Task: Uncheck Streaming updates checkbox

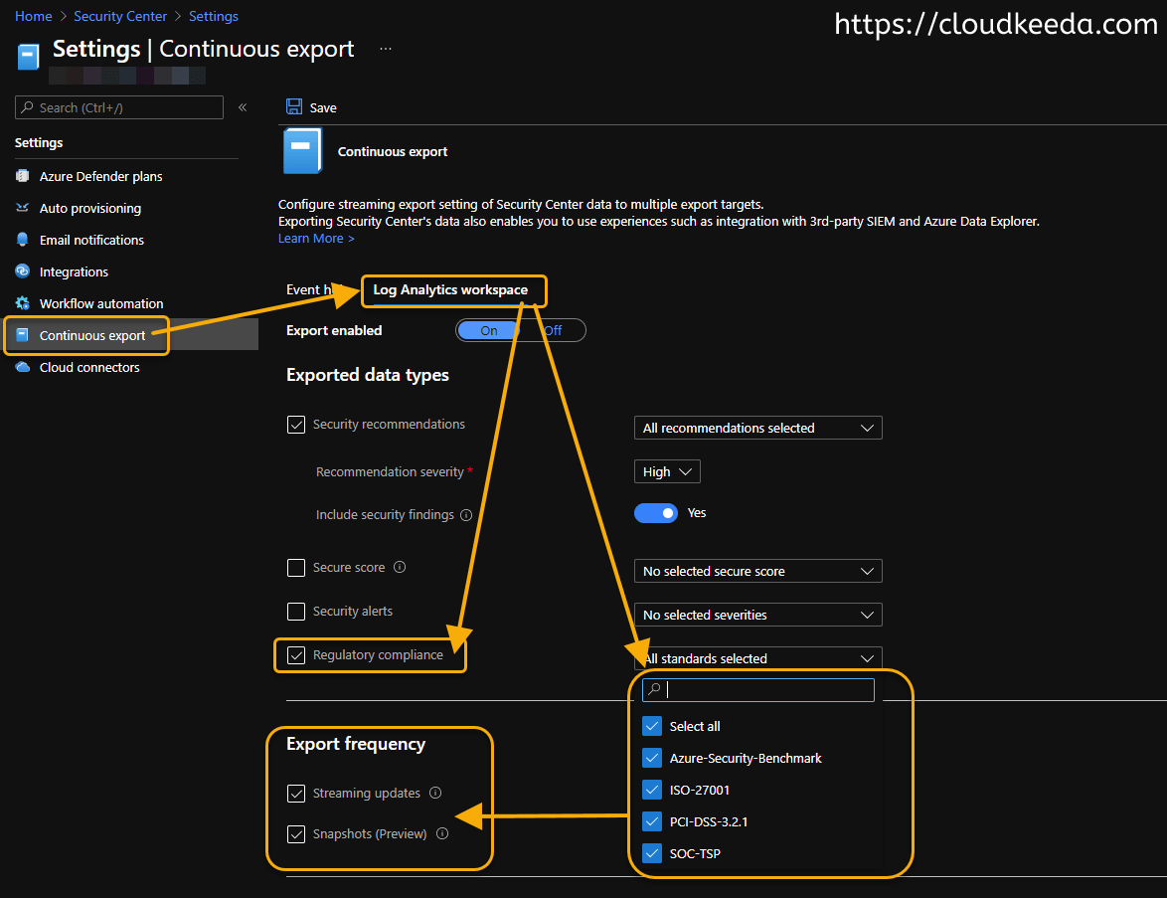Action: (x=296, y=793)
